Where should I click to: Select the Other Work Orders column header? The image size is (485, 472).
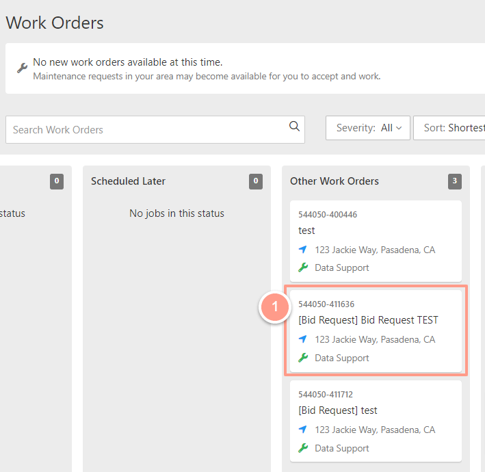coord(335,181)
